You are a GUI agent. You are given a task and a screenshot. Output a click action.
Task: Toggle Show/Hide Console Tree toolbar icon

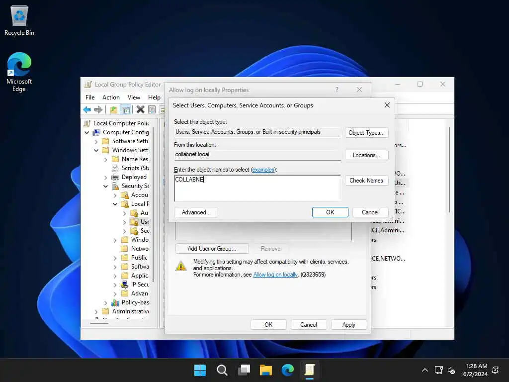[125, 109]
